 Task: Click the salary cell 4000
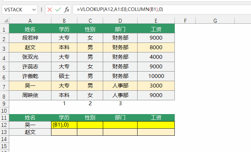[x=156, y=57]
